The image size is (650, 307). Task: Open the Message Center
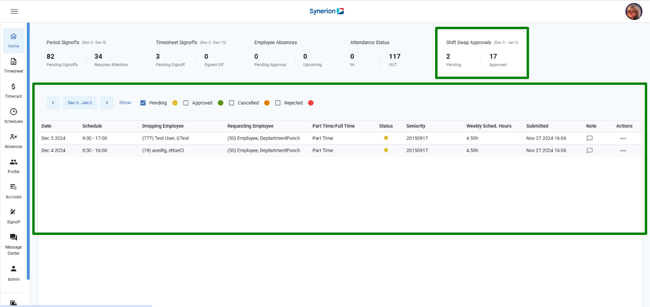pyautogui.click(x=13, y=244)
